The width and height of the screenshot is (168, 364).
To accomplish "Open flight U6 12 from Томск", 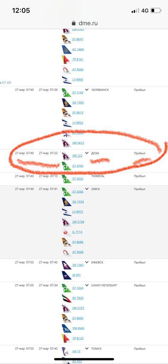I will [x=76, y=351].
